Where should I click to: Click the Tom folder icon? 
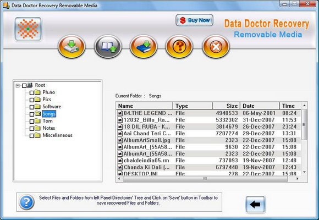coord(37,121)
